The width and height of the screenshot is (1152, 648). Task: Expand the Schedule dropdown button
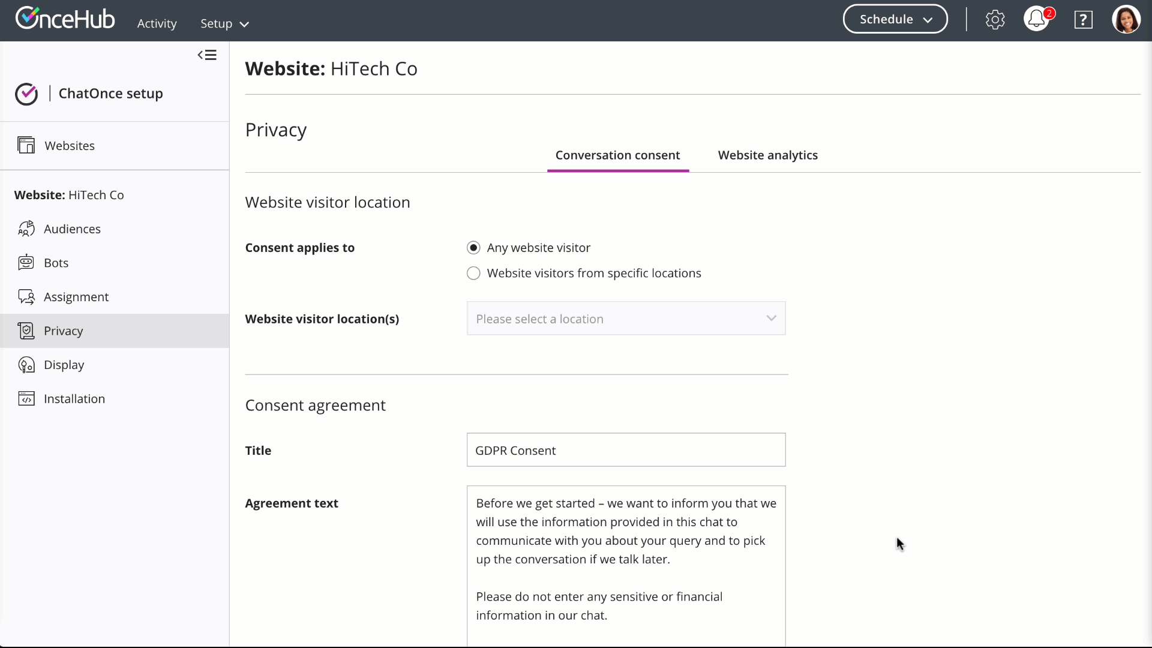pos(895,19)
